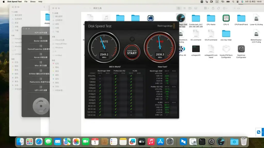Open the Finder group-by dropdown
Screen dimensions: 264x148
tap(206, 8)
